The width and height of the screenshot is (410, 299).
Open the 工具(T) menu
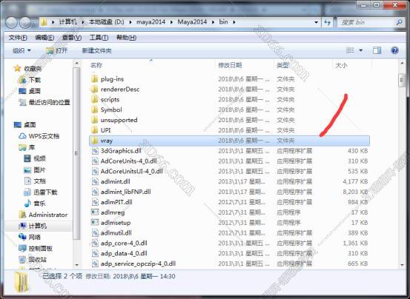(99, 38)
